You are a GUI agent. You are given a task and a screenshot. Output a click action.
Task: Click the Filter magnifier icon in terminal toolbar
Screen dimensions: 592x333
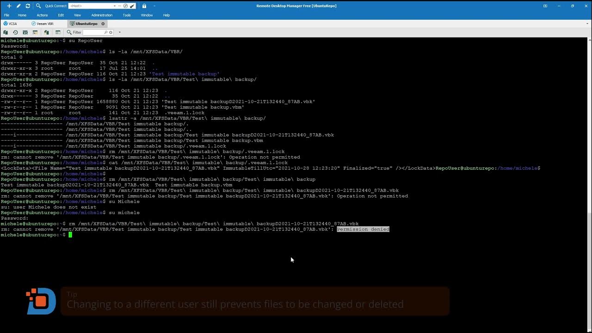(69, 32)
